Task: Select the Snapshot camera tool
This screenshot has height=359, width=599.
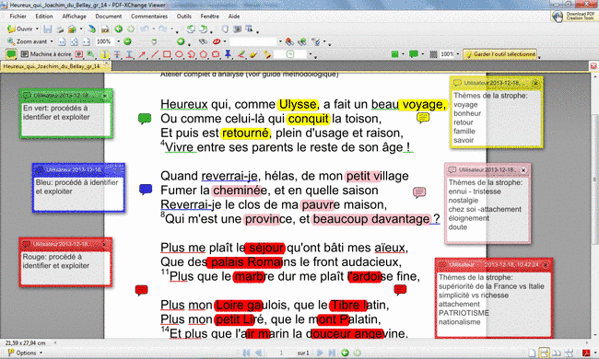Action: click(237, 29)
